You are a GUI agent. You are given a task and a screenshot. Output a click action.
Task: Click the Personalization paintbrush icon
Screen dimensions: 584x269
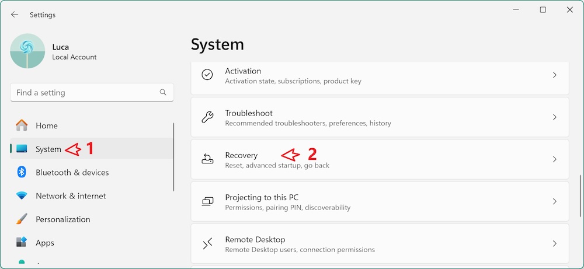point(22,219)
